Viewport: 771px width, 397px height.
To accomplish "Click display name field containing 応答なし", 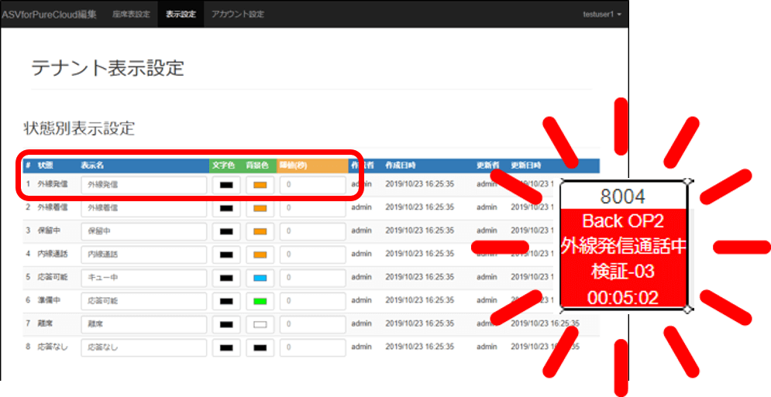I will [143, 347].
